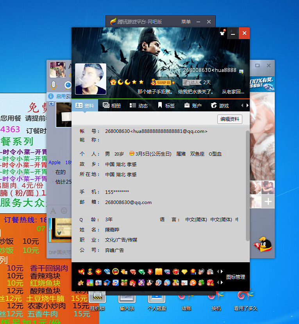Switch to the 动态 tab
Viewport: 299px width, 324px height.
point(139,106)
